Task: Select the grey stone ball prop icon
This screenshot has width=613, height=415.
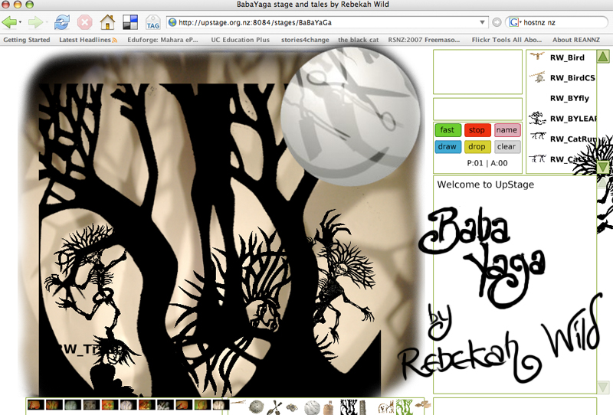Action: click(x=256, y=407)
